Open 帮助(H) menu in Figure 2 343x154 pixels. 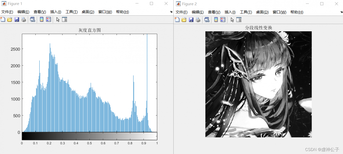pos(297,12)
